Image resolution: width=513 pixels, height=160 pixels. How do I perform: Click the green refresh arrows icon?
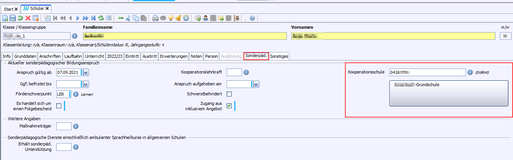(101, 18)
